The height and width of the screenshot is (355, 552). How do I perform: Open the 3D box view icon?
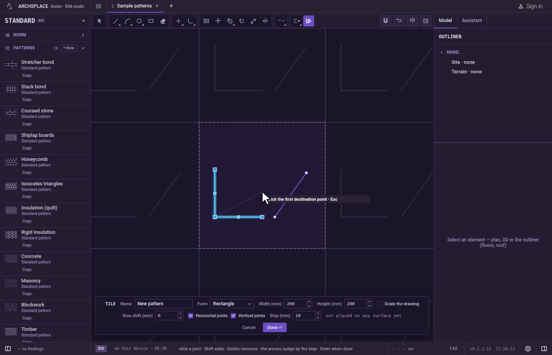[x=412, y=21]
